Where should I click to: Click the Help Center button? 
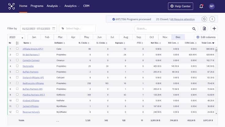(x=181, y=6)
